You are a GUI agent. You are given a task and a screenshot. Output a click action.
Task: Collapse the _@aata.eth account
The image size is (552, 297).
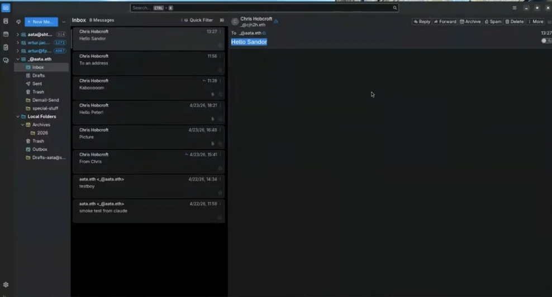tap(18, 59)
